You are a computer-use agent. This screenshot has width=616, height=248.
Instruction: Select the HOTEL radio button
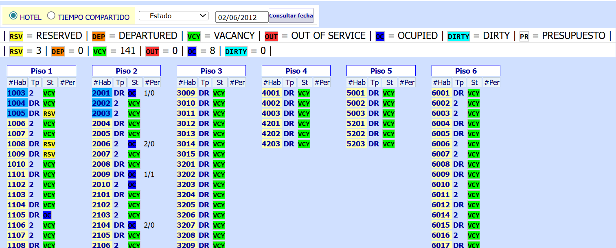[x=13, y=16]
